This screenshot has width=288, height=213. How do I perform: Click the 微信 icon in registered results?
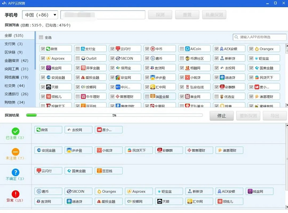coord(38,130)
